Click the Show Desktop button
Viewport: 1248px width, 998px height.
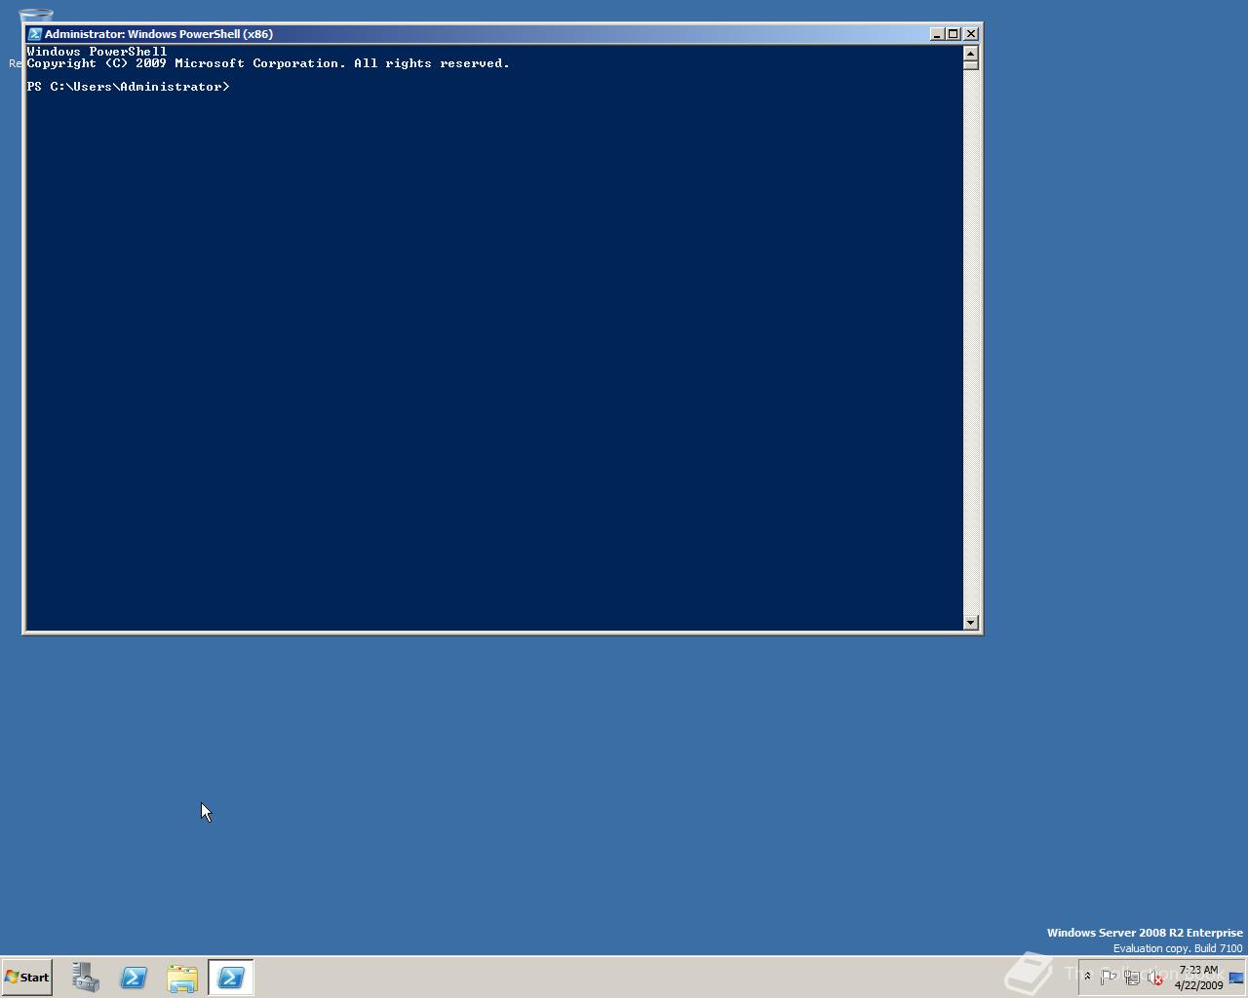1236,978
